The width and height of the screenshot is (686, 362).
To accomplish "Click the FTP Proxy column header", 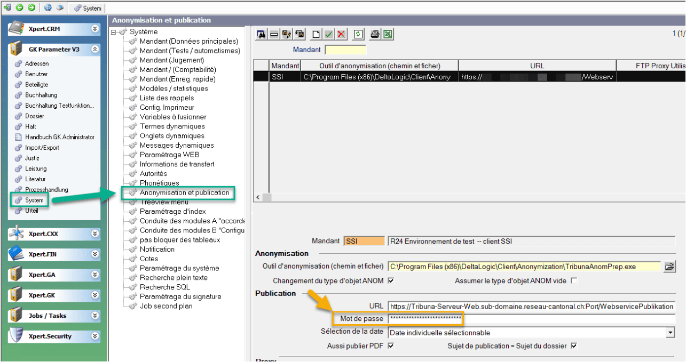I will (x=650, y=66).
